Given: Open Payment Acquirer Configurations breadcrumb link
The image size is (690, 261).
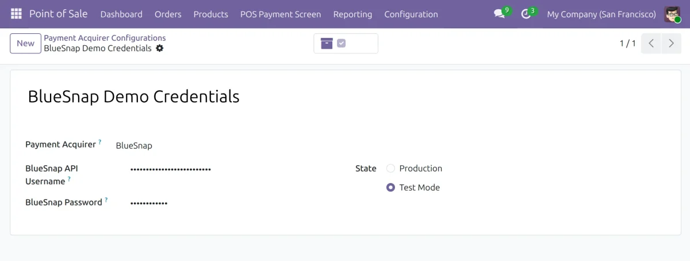Looking at the screenshot, I should 105,38.
